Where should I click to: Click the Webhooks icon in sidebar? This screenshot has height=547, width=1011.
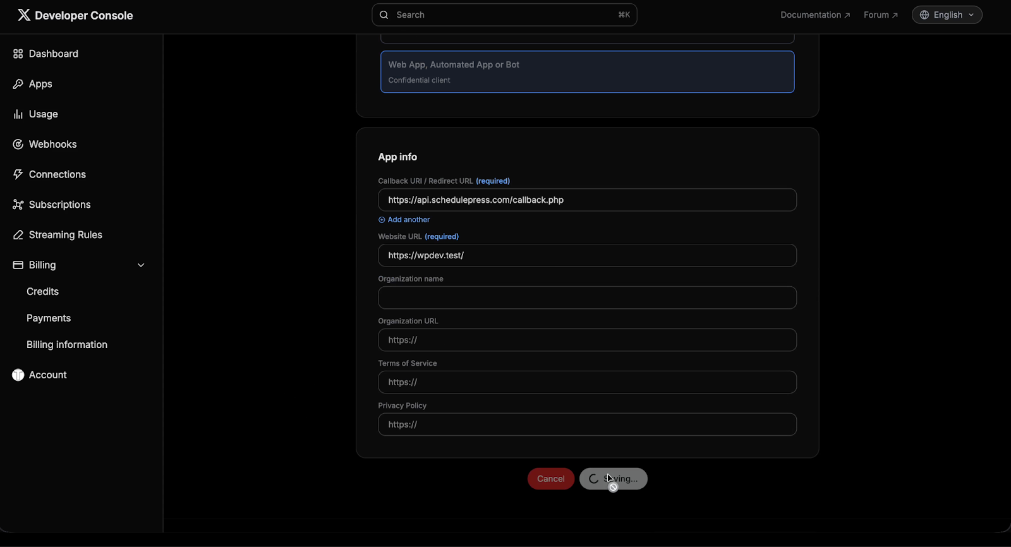[18, 145]
